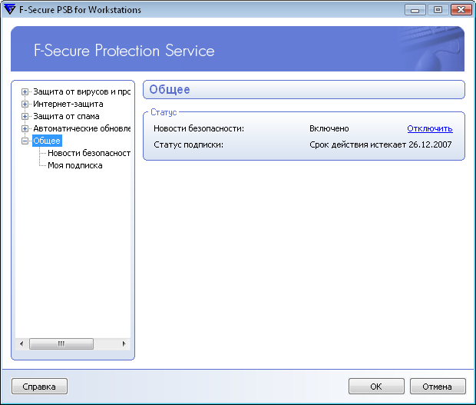Select Защита от вирусов tree item
Image resolution: width=476 pixels, height=405 pixels.
[81, 91]
